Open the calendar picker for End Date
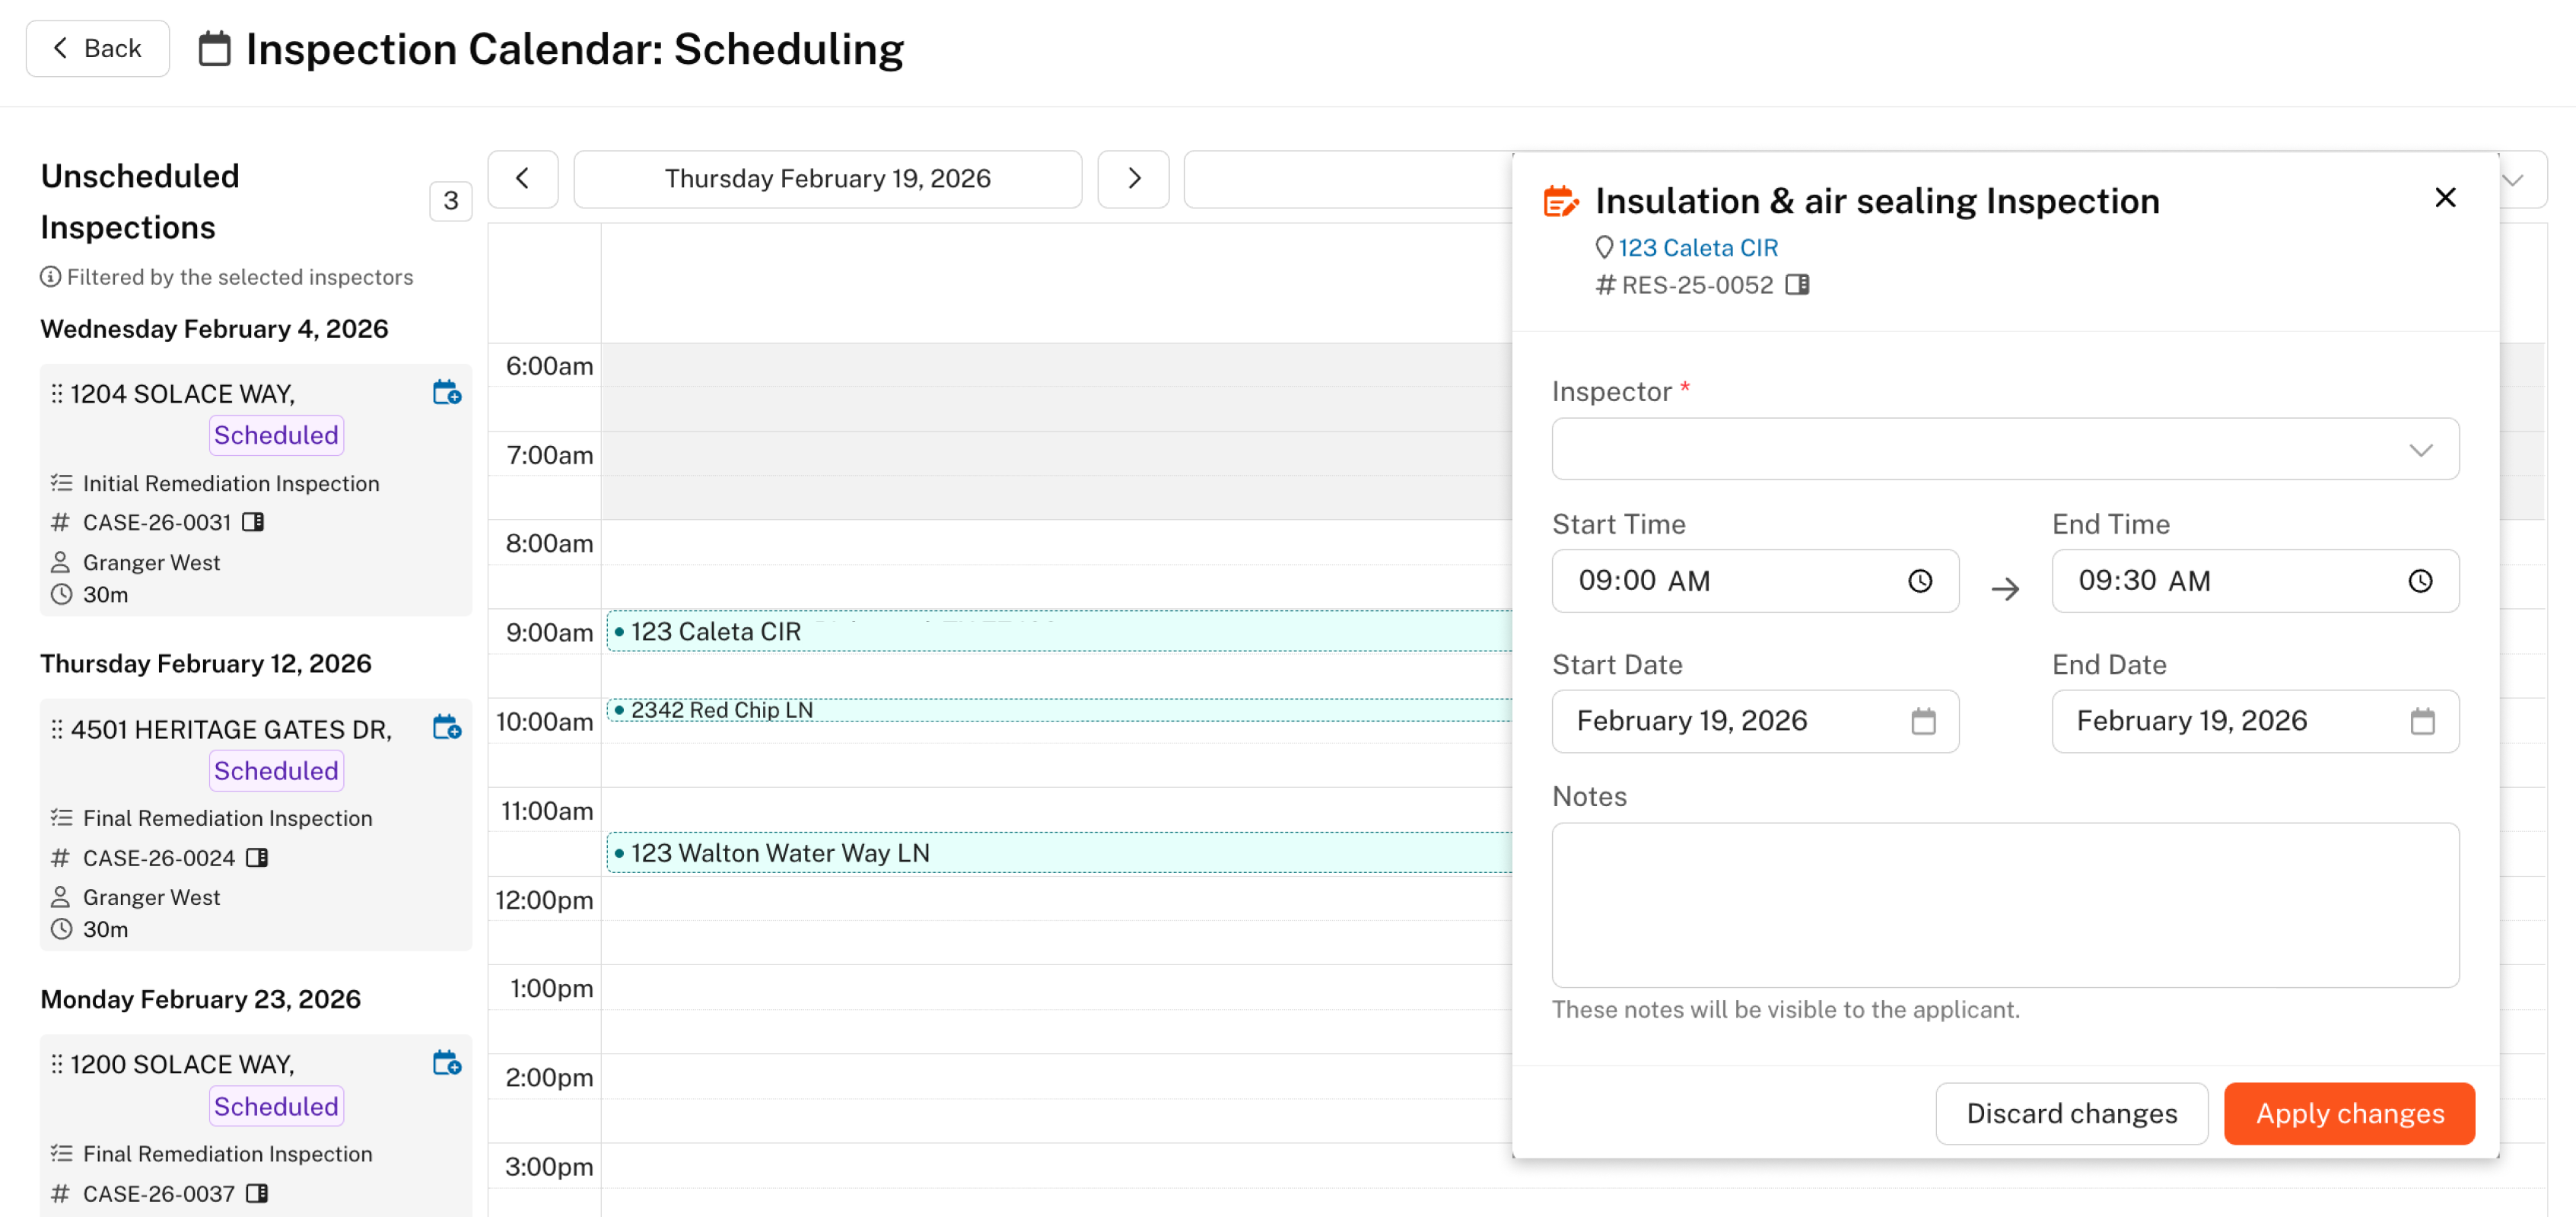2576x1217 pixels. point(2423,721)
